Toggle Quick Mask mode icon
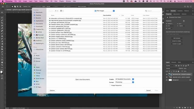Image resolution: width=194 pixels, height=109 pixels. (x=2, y=76)
